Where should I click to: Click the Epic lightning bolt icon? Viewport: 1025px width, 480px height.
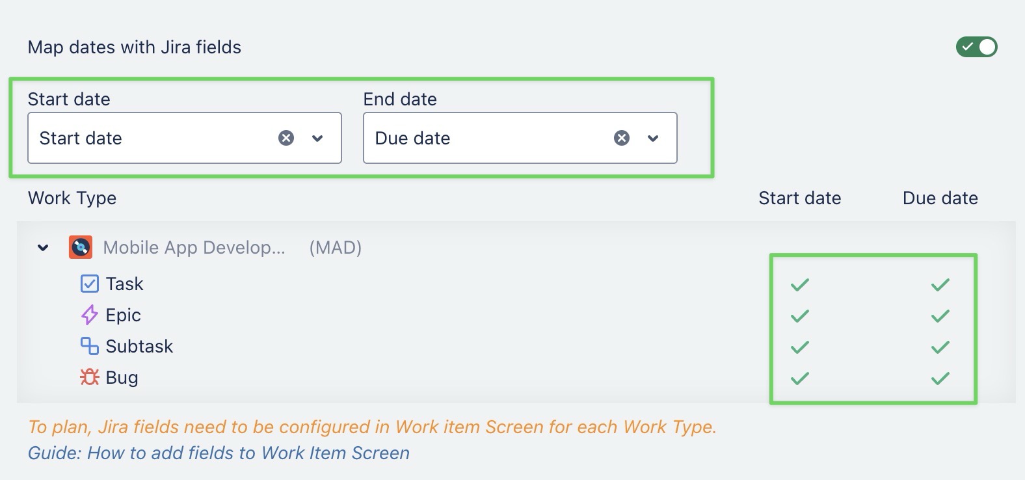(89, 315)
